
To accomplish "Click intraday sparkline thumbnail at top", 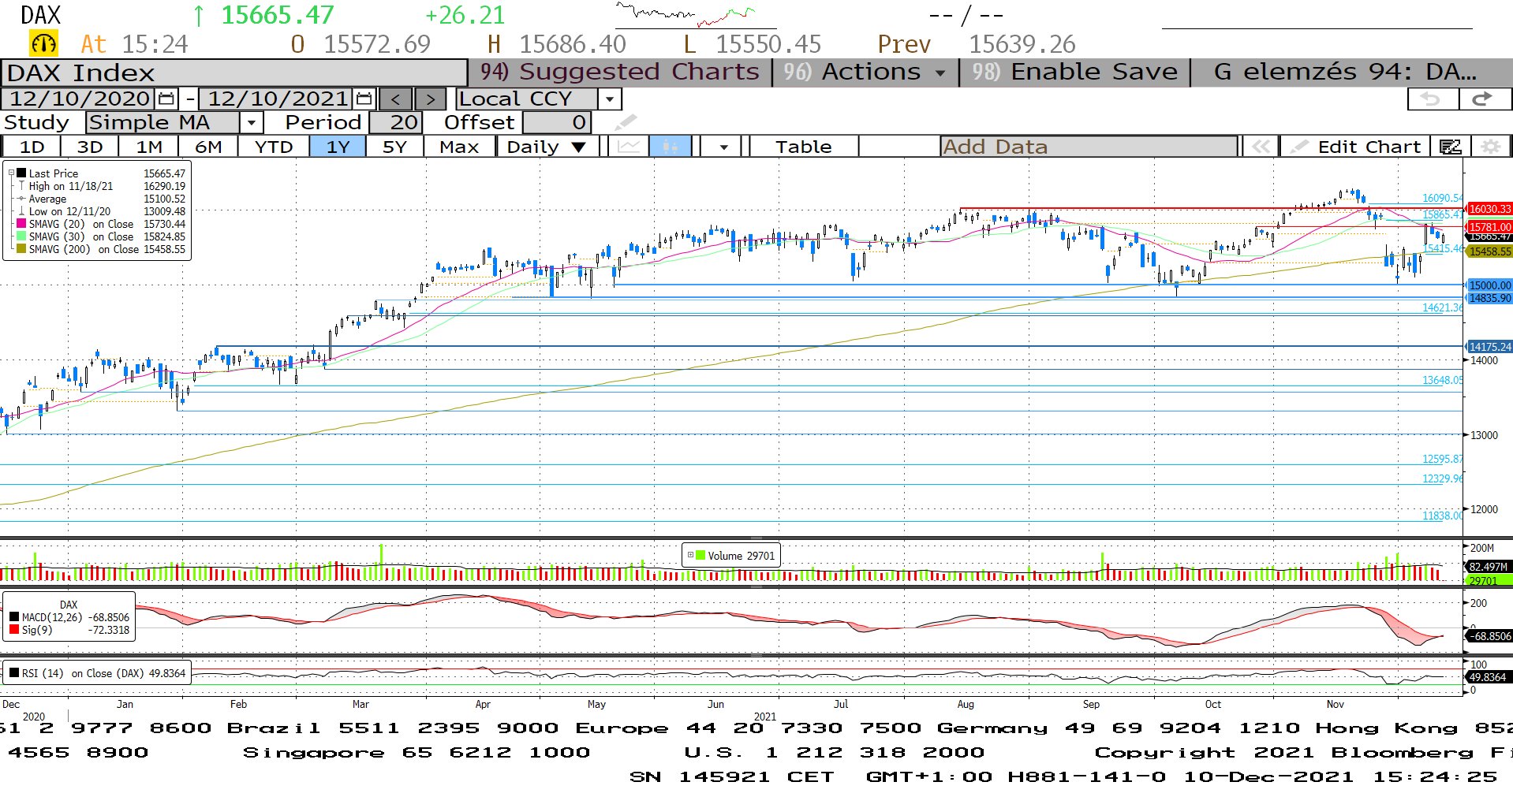I will [x=686, y=14].
